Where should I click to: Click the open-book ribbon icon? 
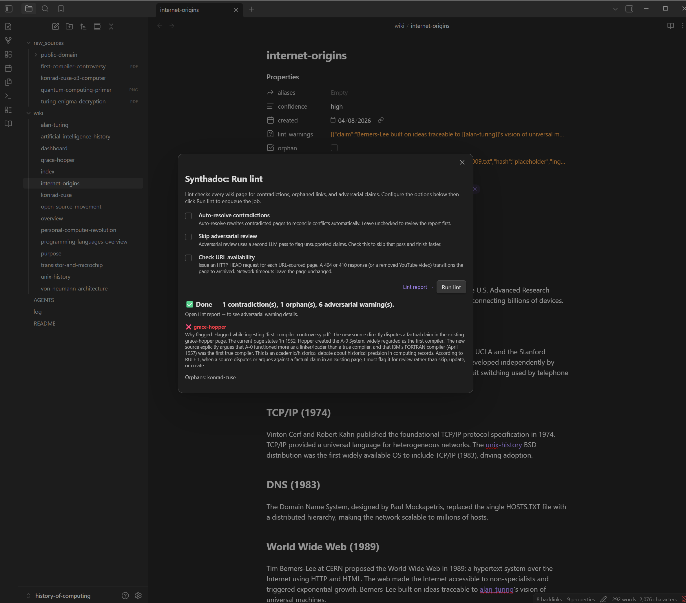(8, 124)
